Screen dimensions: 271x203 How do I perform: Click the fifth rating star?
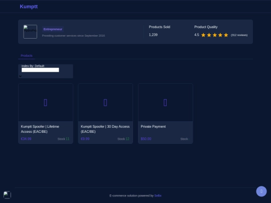coord(226,35)
